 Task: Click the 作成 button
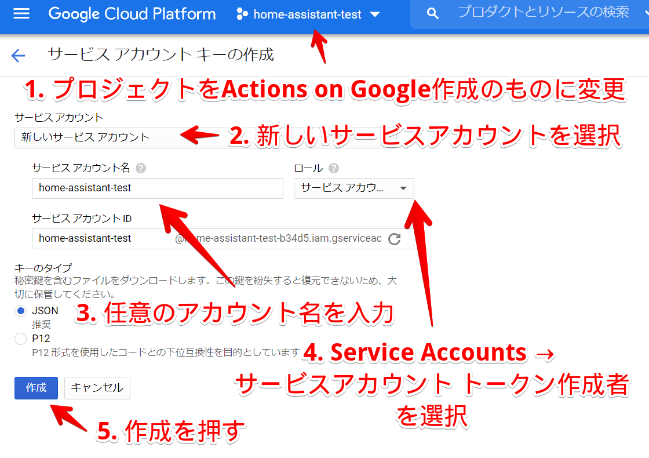(36, 388)
